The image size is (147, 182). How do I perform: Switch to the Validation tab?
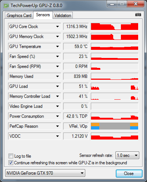(x=62, y=16)
